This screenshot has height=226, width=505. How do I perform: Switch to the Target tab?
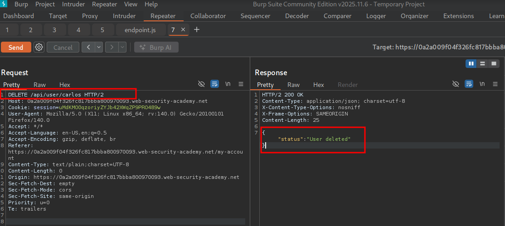click(x=58, y=16)
